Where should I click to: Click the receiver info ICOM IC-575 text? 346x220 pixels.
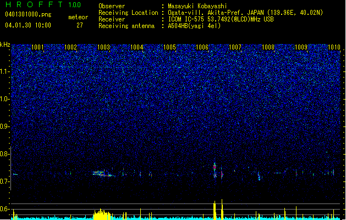pyautogui.click(x=221, y=19)
